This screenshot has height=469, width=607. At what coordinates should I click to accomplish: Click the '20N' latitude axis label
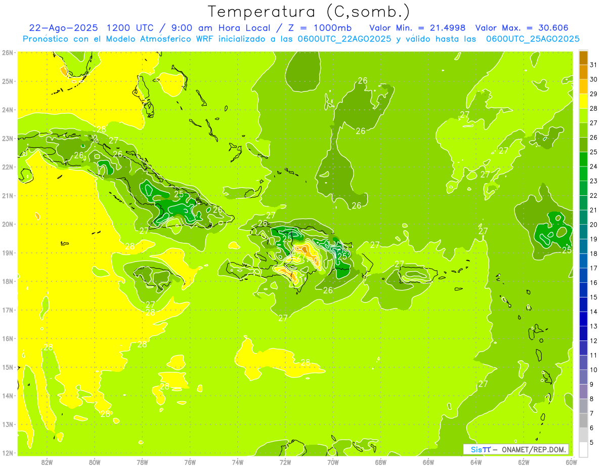pyautogui.click(x=8, y=224)
